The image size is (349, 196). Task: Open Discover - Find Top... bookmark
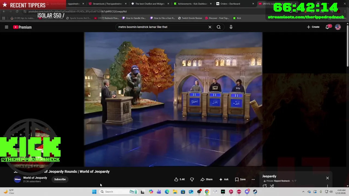coord(217,18)
